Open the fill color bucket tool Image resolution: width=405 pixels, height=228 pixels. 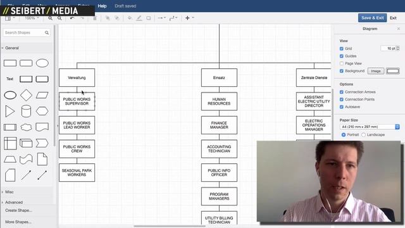click(130, 18)
